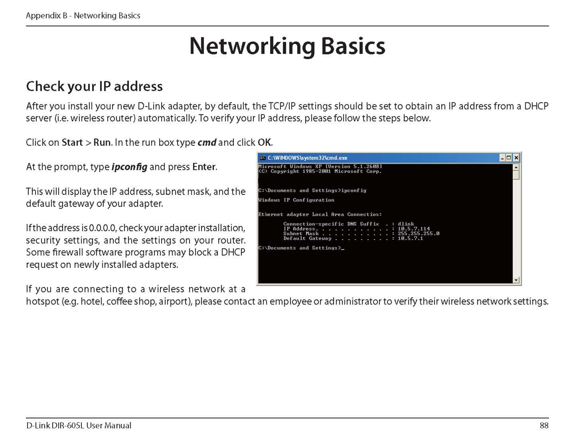Click the bold italic word 'ipconfig' in instructions
This screenshot has height=444, width=575.
(130, 167)
